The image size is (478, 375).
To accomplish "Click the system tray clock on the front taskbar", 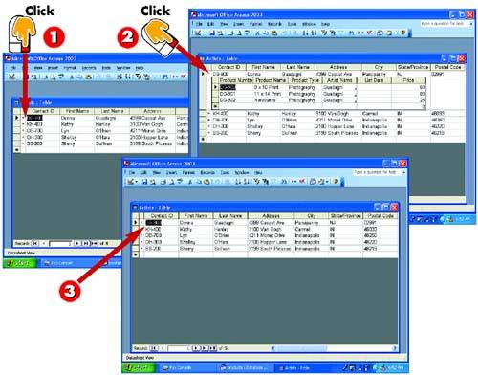I will [x=395, y=367].
